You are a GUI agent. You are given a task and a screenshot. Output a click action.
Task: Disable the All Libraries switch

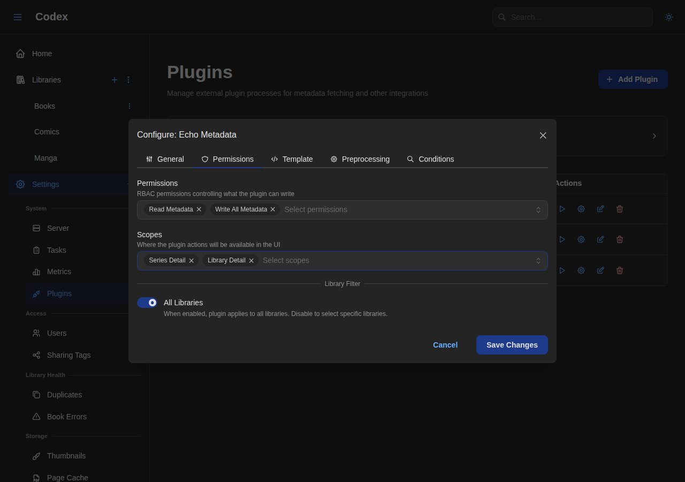click(147, 303)
